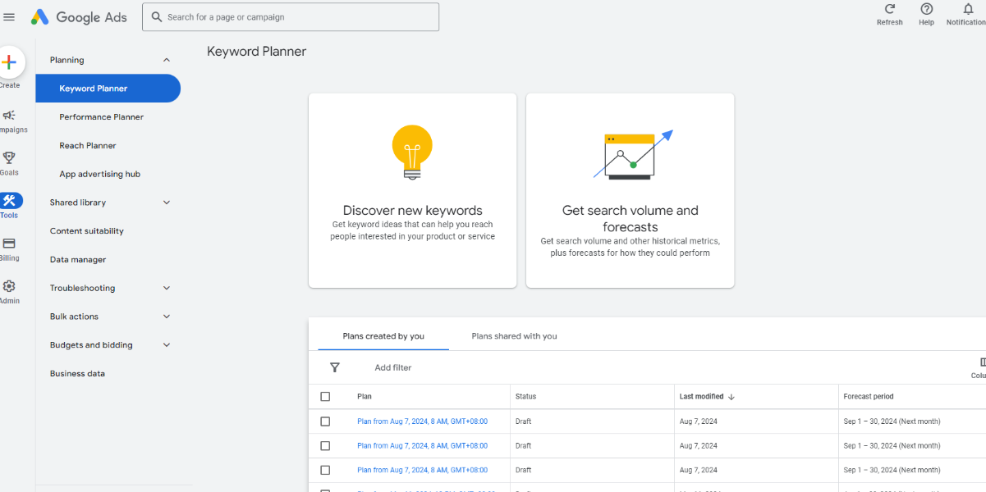The image size is (986, 492).
Task: Open the Discover new keywords card
Action: coord(413,190)
